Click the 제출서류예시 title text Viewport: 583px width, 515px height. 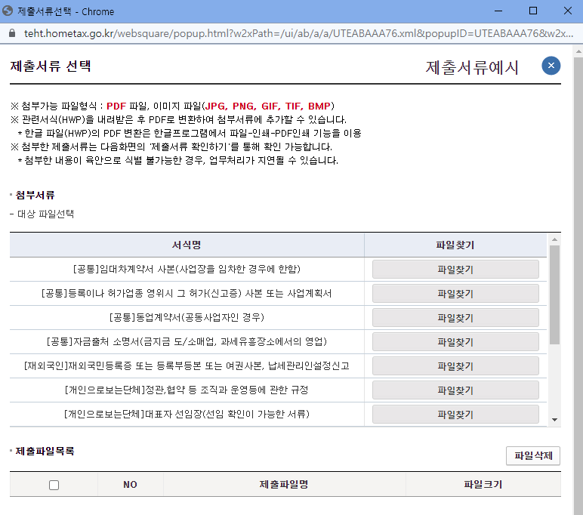472,68
